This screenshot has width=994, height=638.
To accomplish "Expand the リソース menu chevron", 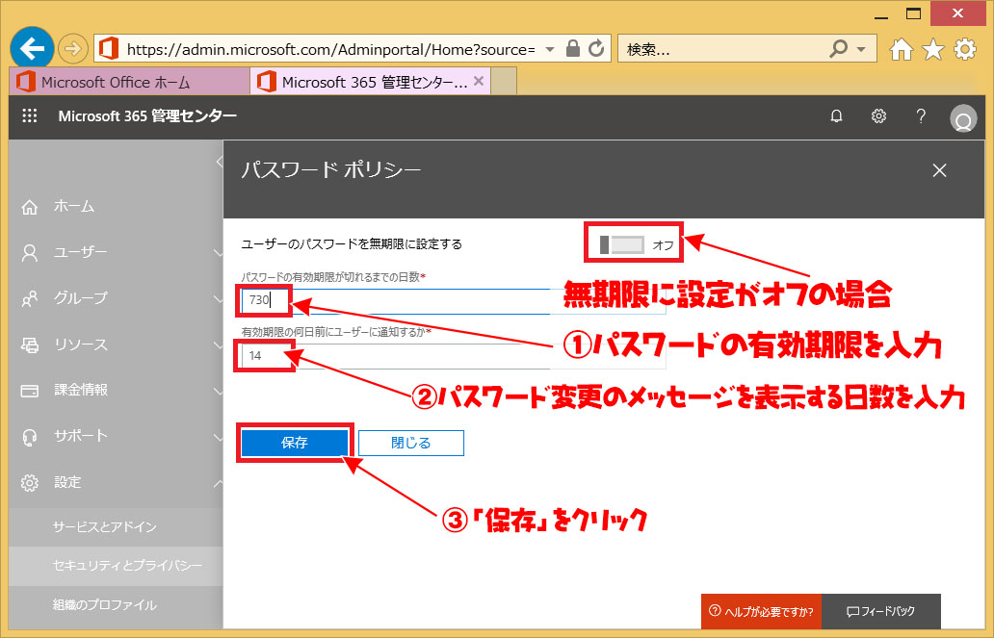I will pyautogui.click(x=218, y=345).
